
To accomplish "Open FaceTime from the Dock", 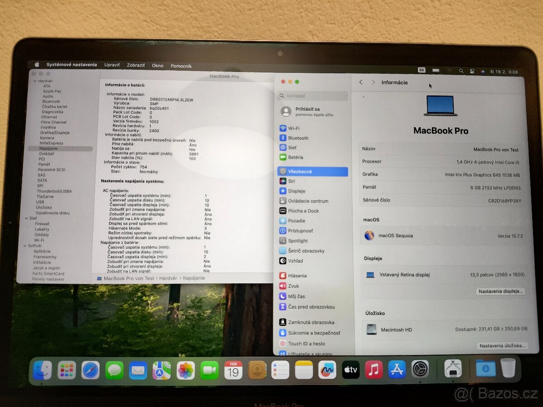I will tap(209, 370).
